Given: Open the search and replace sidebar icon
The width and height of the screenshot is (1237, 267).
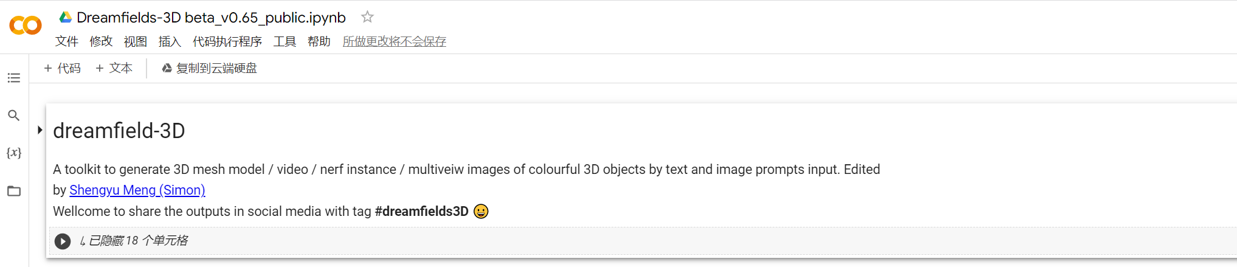Looking at the screenshot, I should [x=13, y=115].
